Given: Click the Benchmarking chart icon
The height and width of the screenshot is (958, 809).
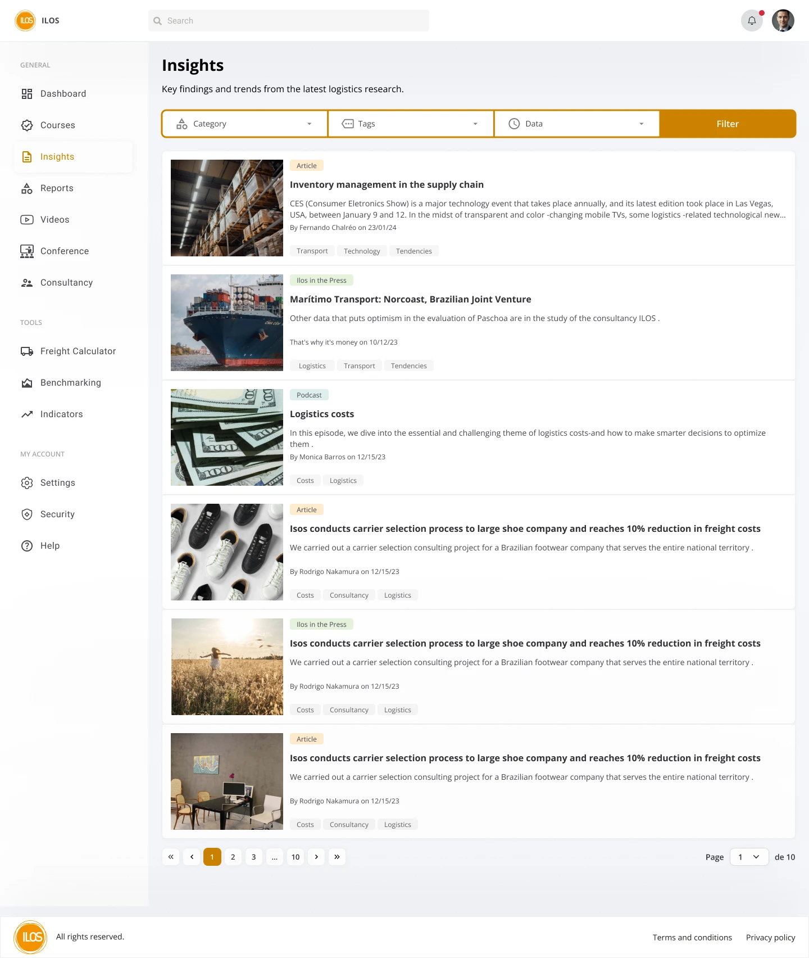Looking at the screenshot, I should [x=27, y=383].
